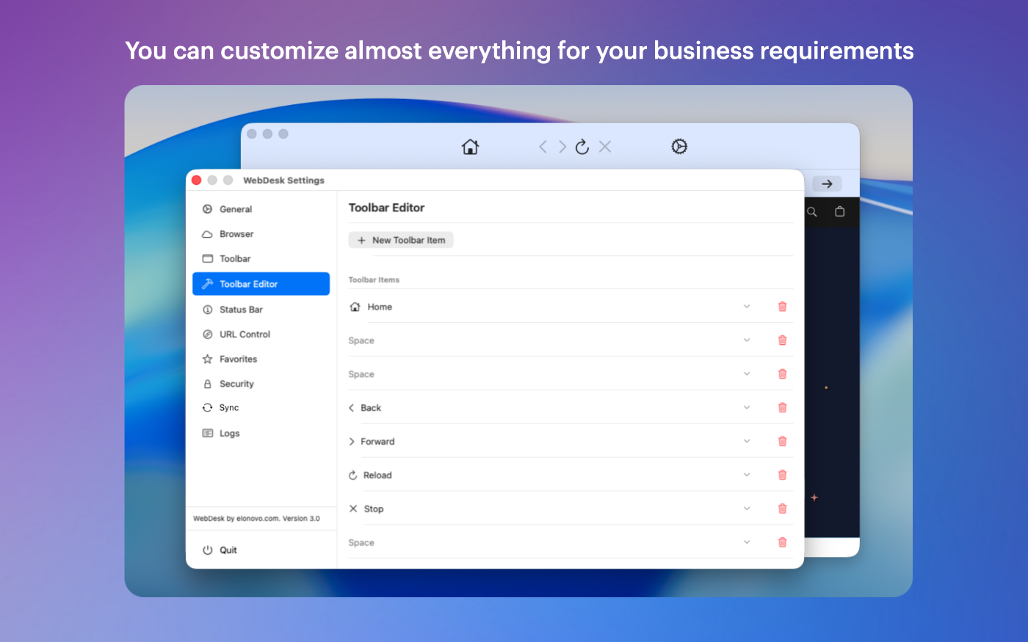The width and height of the screenshot is (1028, 642).
Task: Delete the Home toolbar item
Action: pos(782,307)
